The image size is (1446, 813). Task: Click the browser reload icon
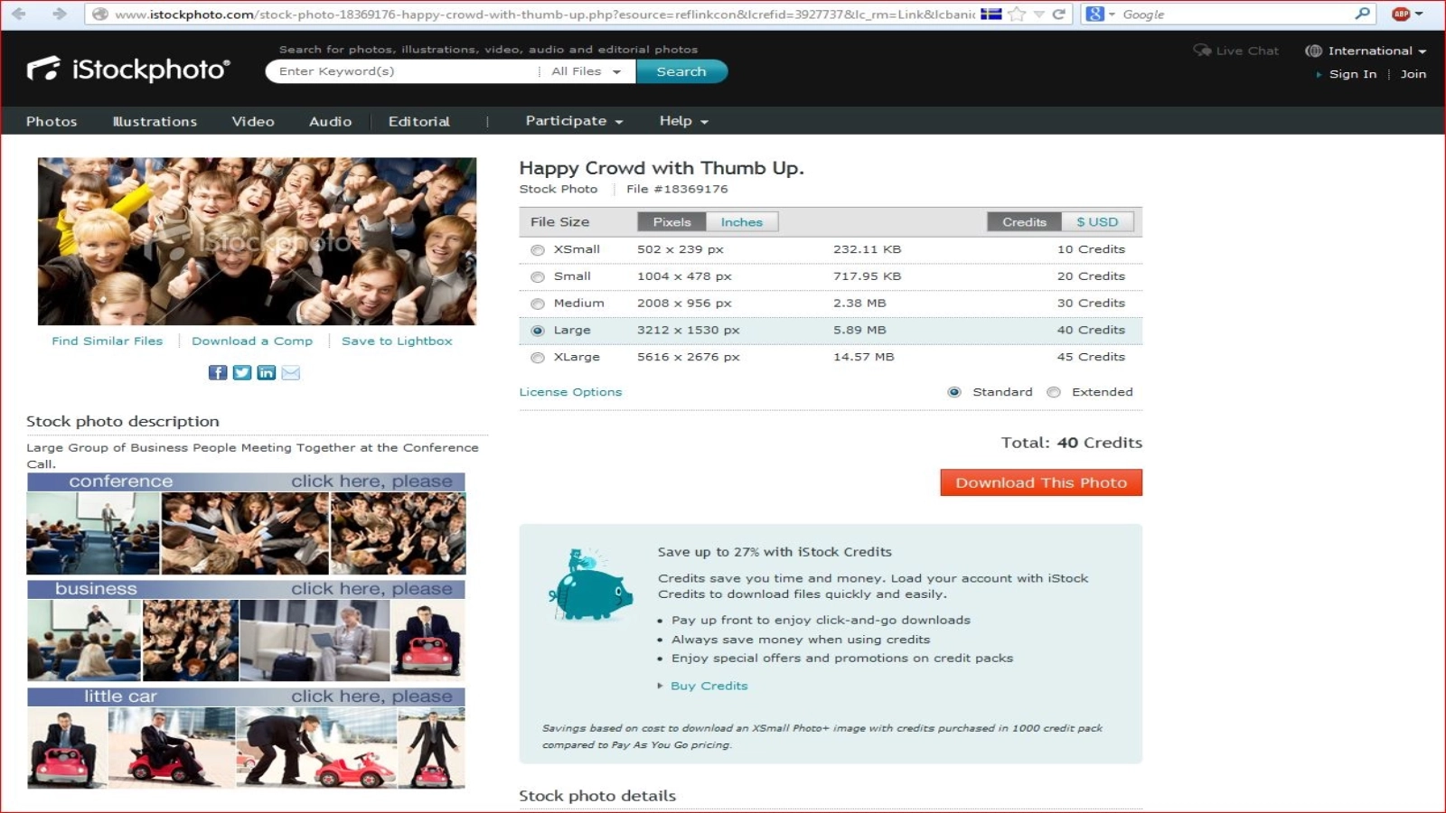point(1058,14)
